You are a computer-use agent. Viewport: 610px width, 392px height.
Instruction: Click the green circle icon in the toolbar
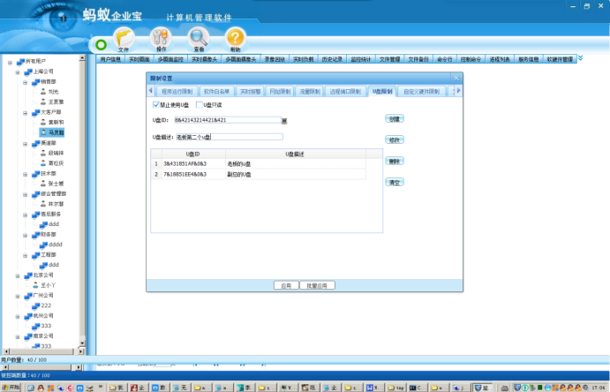click(100, 43)
